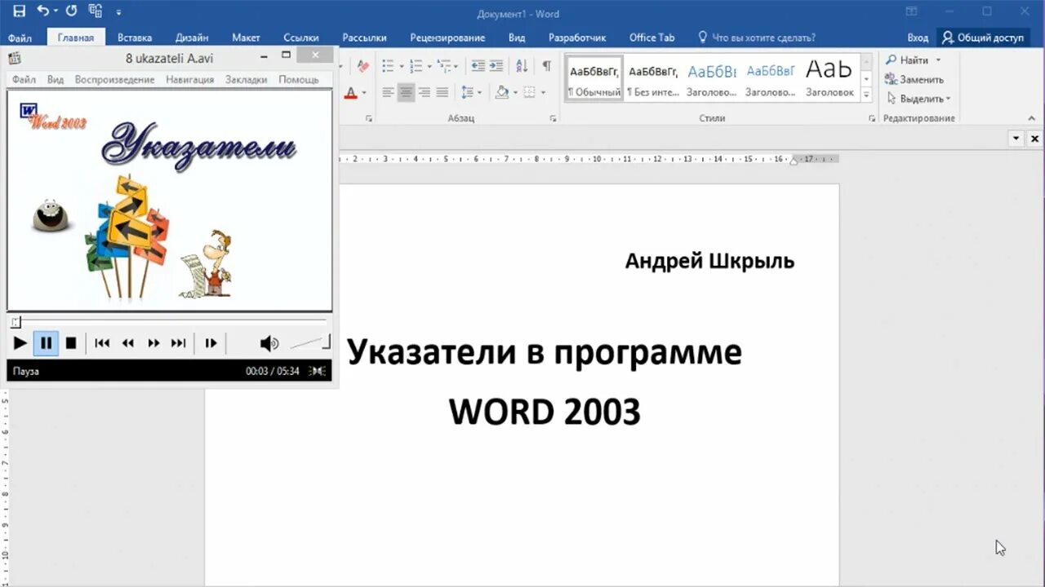Screen dimensions: 1045x587
Task: Switch to the Вставка ribbon tab
Action: tap(135, 38)
